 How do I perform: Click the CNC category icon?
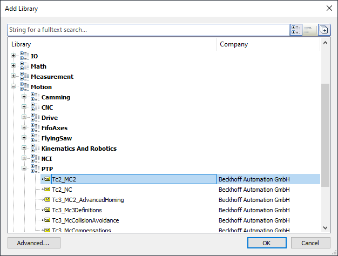[35, 107]
